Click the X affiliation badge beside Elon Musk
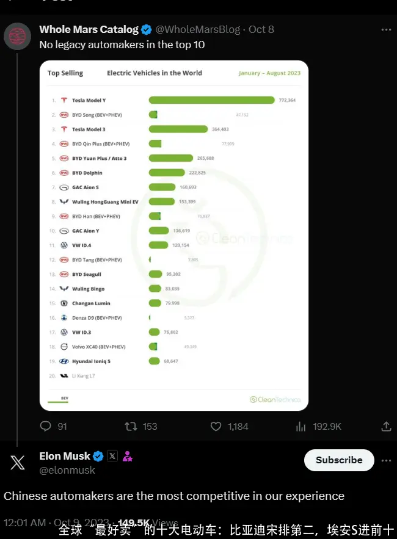Screen dimensions: 397x539 (x=112, y=455)
